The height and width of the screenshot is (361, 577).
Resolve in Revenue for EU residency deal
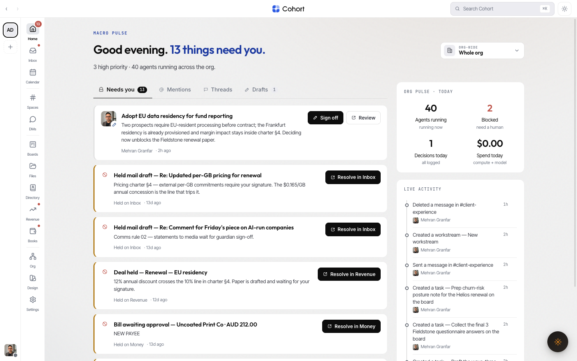point(349,274)
